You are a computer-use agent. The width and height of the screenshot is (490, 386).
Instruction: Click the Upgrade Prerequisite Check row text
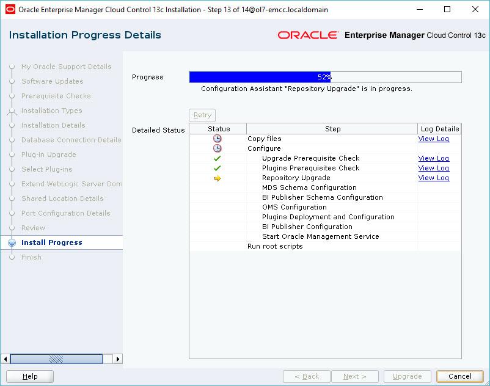click(x=310, y=158)
